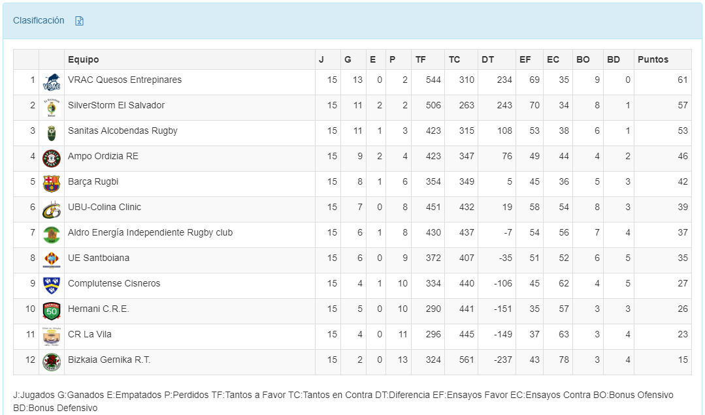The width and height of the screenshot is (705, 415).
Task: Click the Aldro Energía Independiente Rugby club name
Action: click(x=150, y=232)
